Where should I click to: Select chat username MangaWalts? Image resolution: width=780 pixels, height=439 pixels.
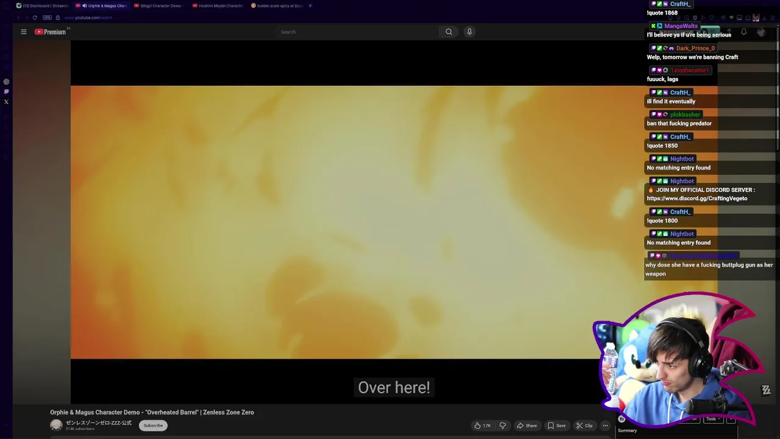point(681,26)
